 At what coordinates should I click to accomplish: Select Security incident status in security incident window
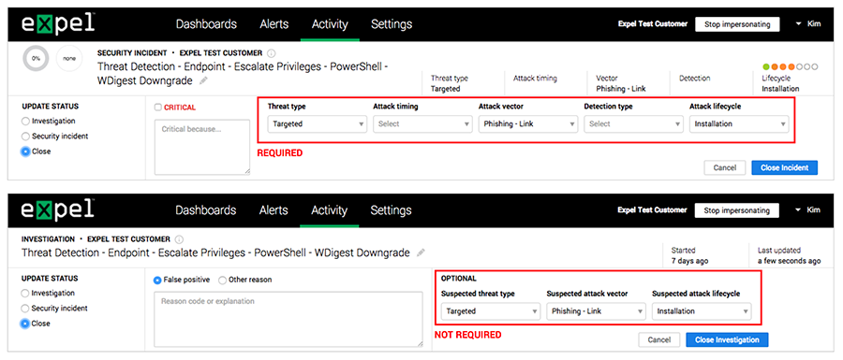(x=25, y=137)
